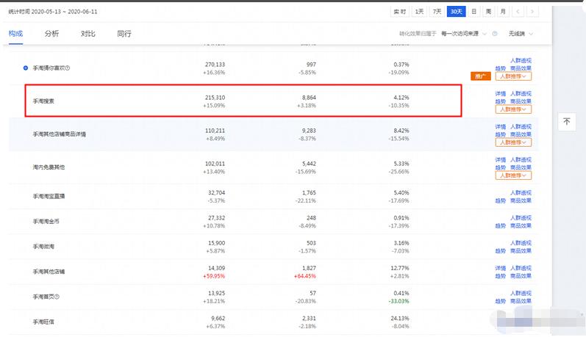
Task: Select the 日 granularity button
Action: pos(474,12)
